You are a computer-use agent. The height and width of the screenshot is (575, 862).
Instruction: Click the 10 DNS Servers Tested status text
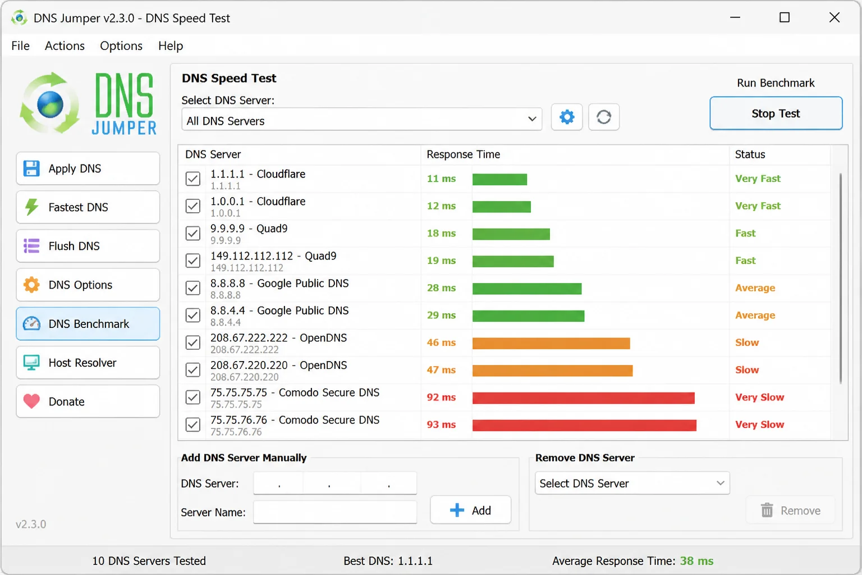[149, 561]
